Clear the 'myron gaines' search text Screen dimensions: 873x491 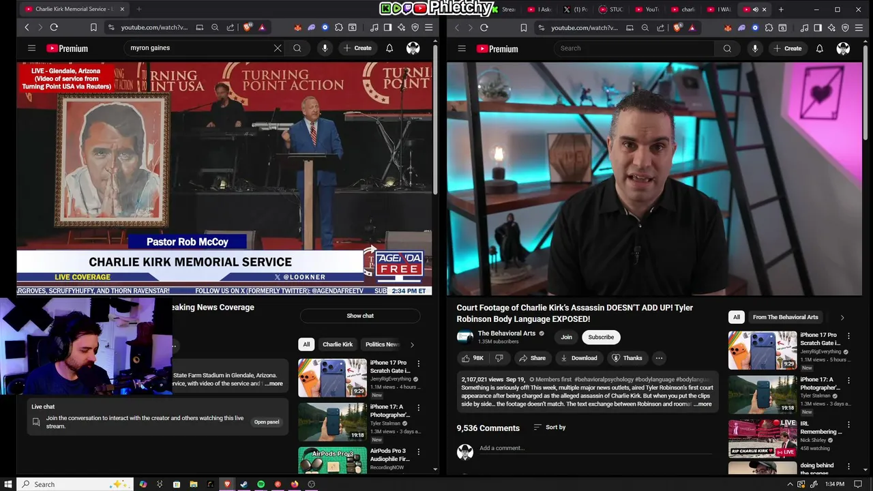point(278,48)
